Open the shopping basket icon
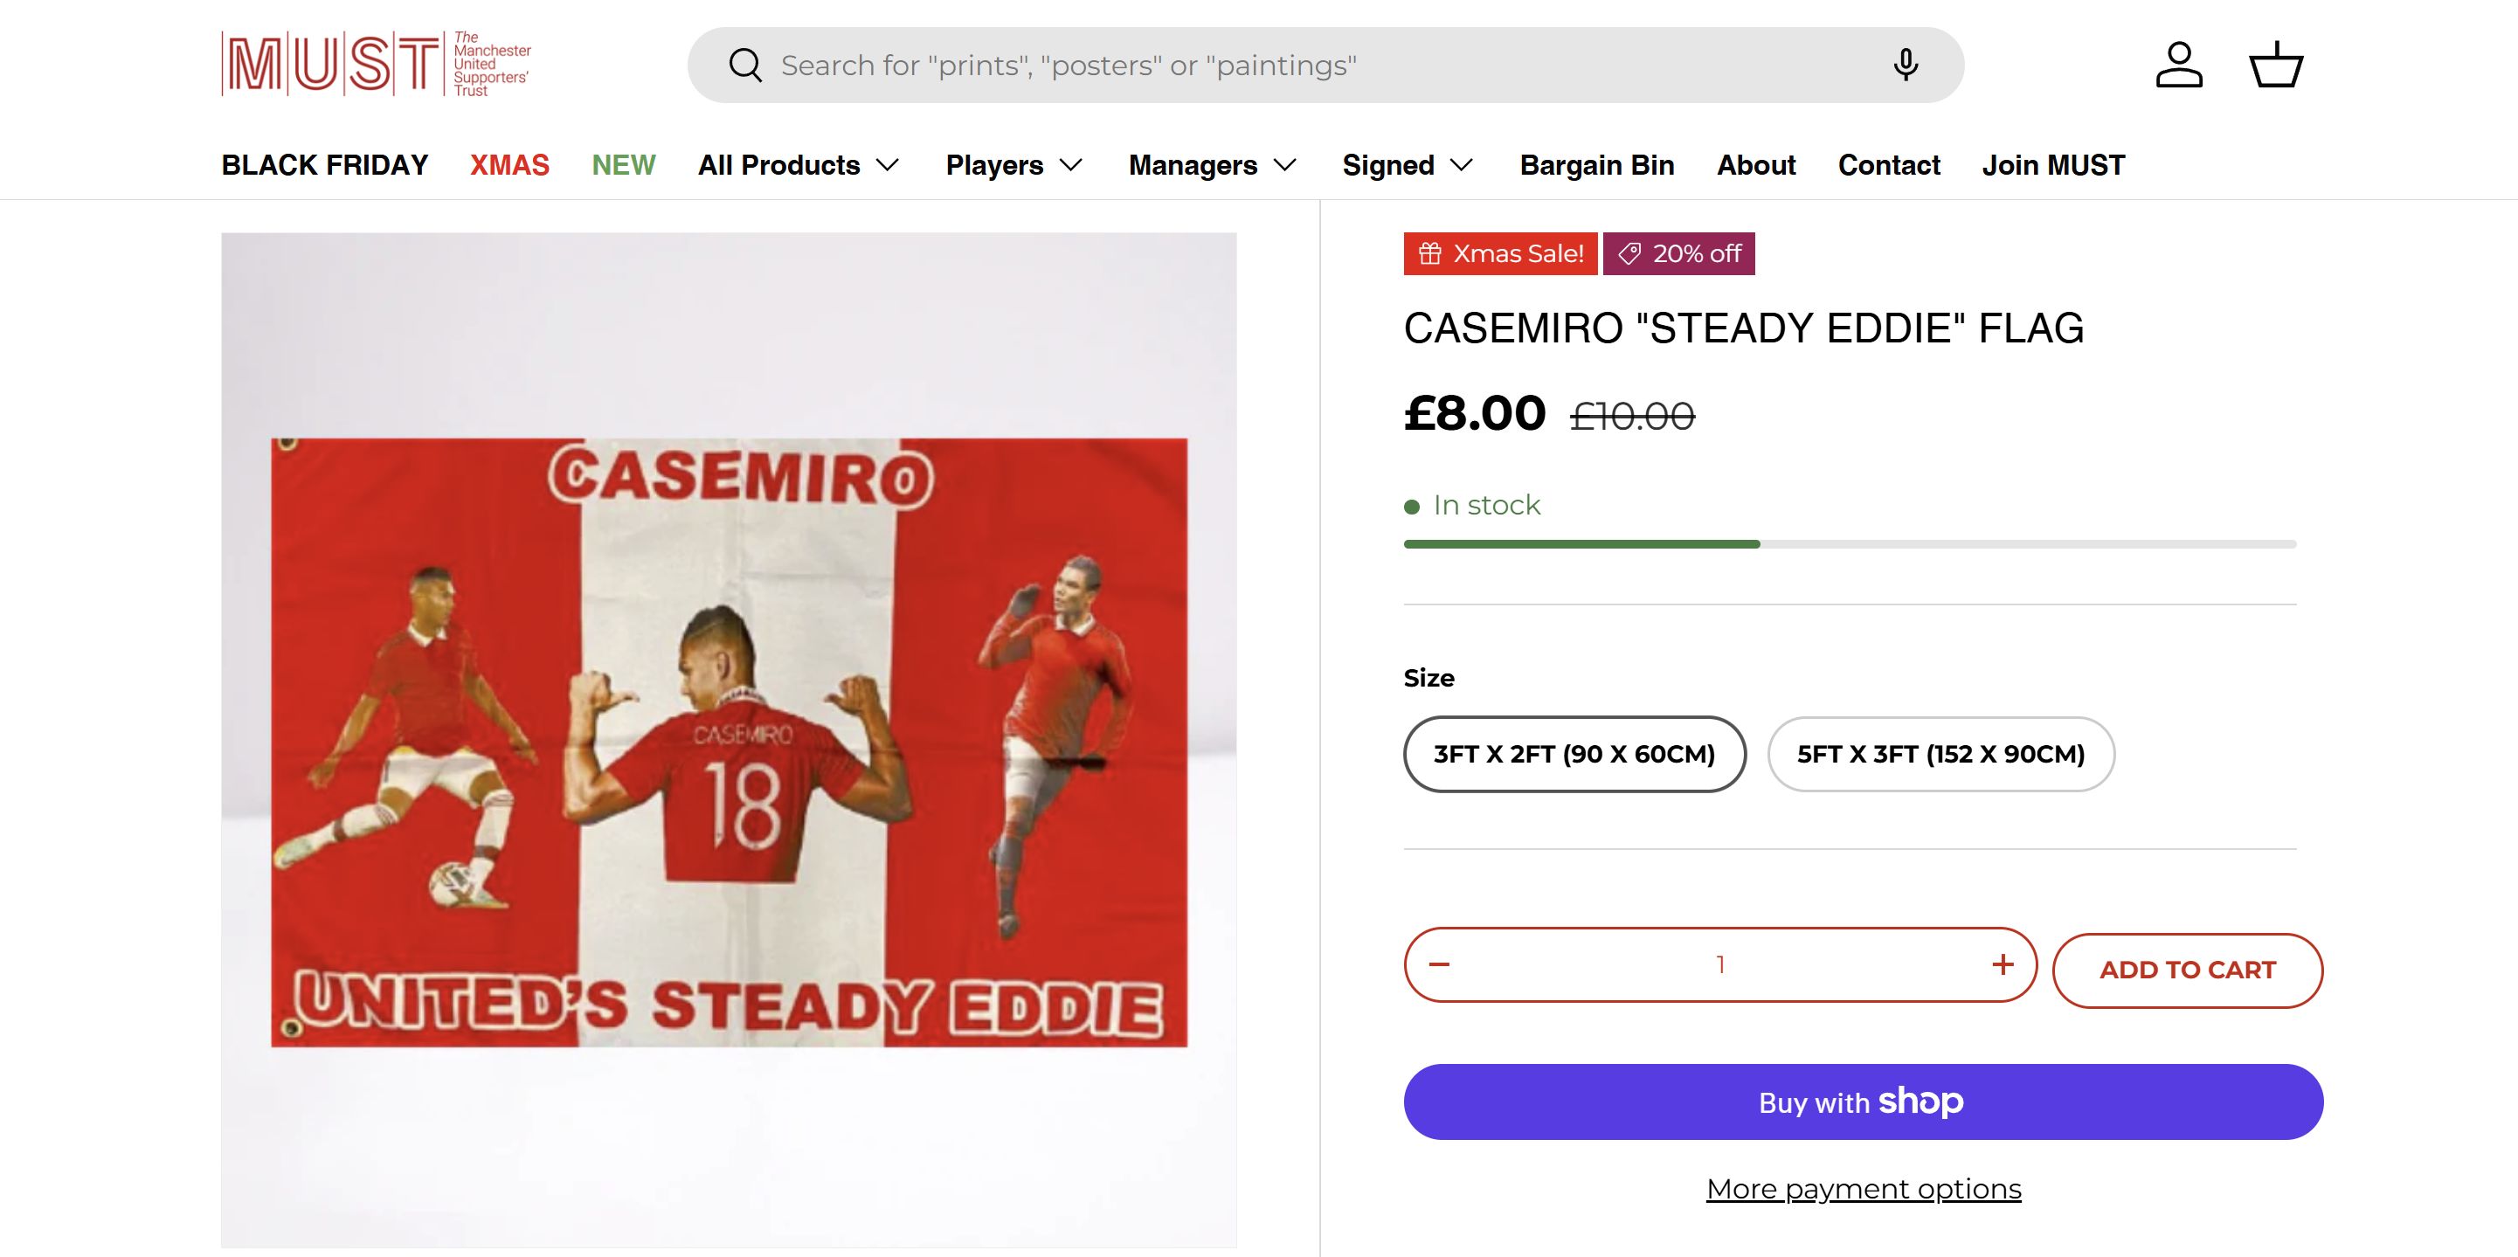This screenshot has height=1257, width=2518. [2276, 66]
